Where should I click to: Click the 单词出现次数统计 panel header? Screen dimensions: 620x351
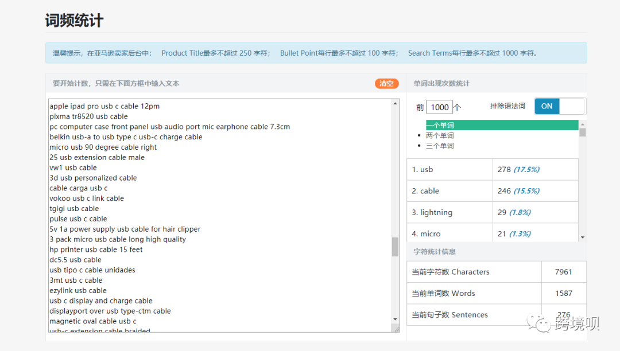coord(441,83)
